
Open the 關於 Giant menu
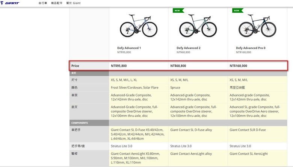click(x=73, y=3)
